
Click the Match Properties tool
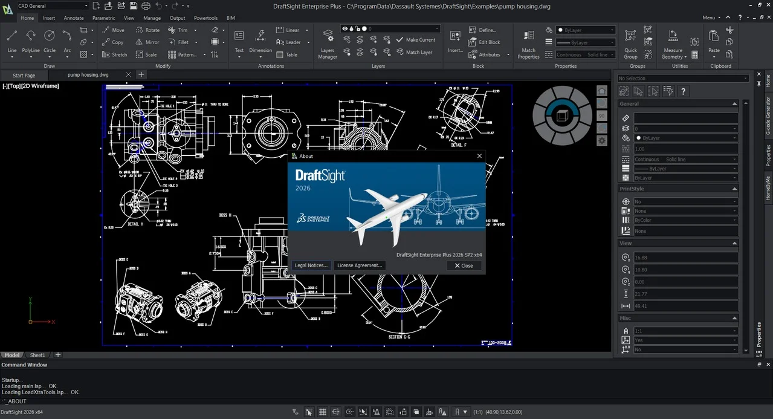528,44
